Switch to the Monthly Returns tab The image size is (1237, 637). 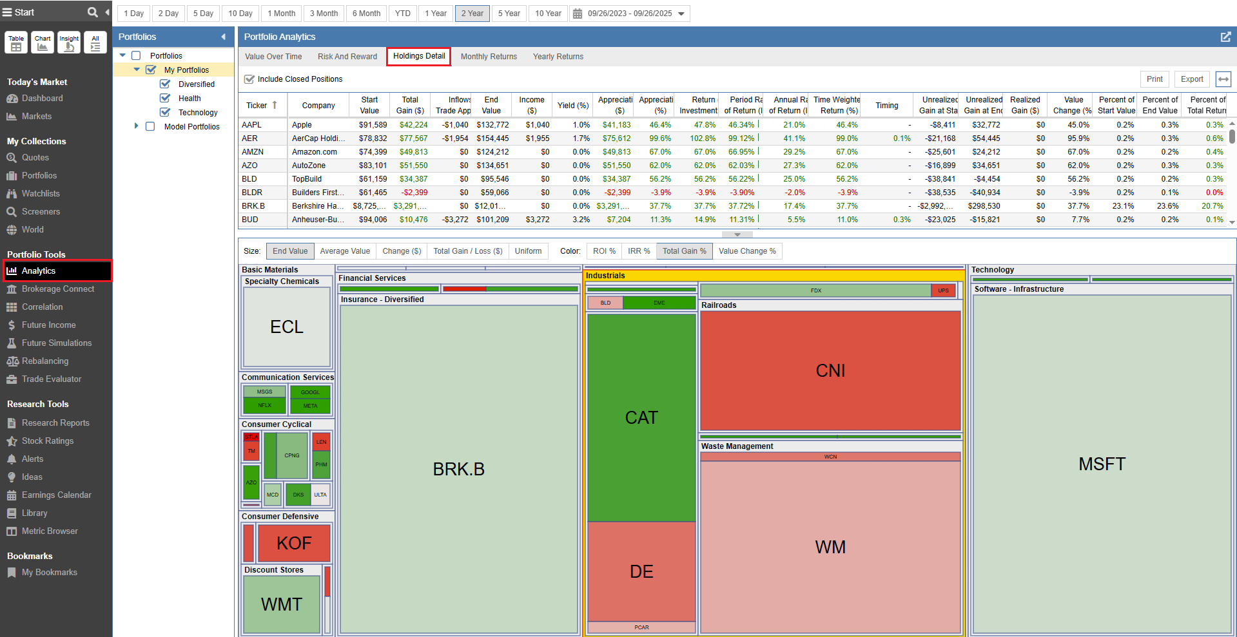(x=489, y=57)
